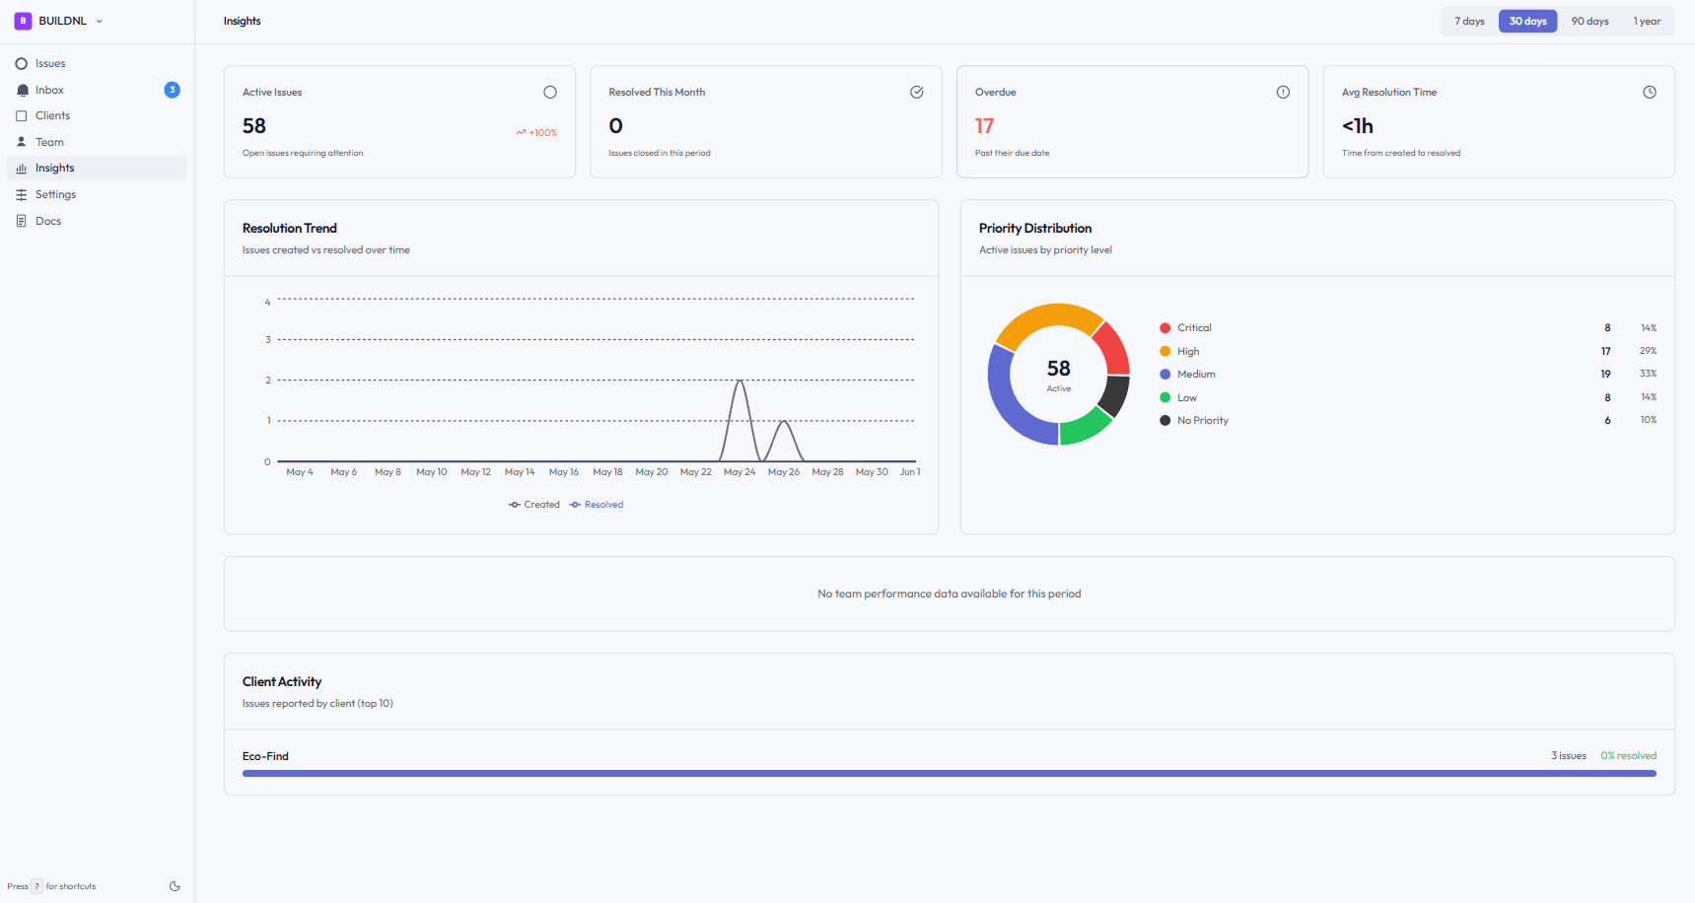Click the question mark shortcut key icon

[36, 886]
